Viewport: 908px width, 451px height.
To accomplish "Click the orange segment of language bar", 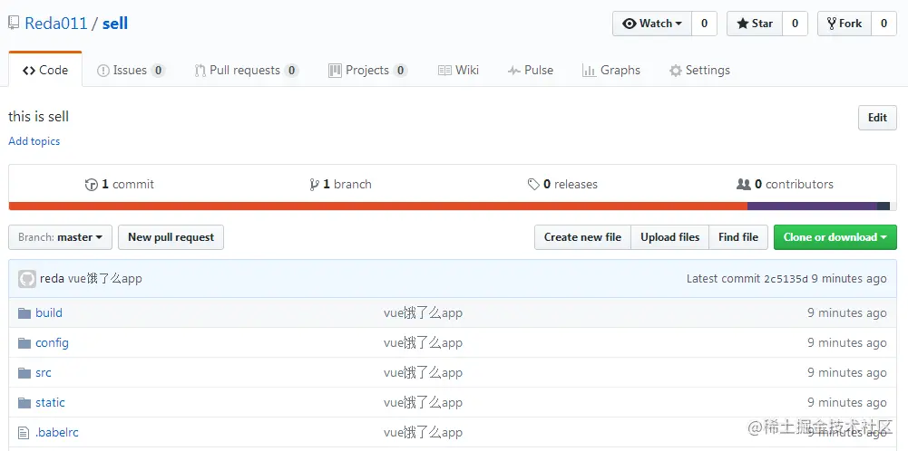I will tap(378, 206).
